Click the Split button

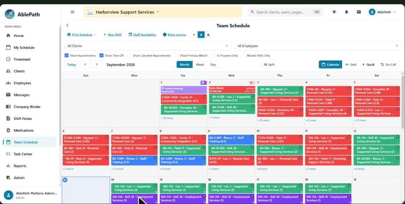269,64
